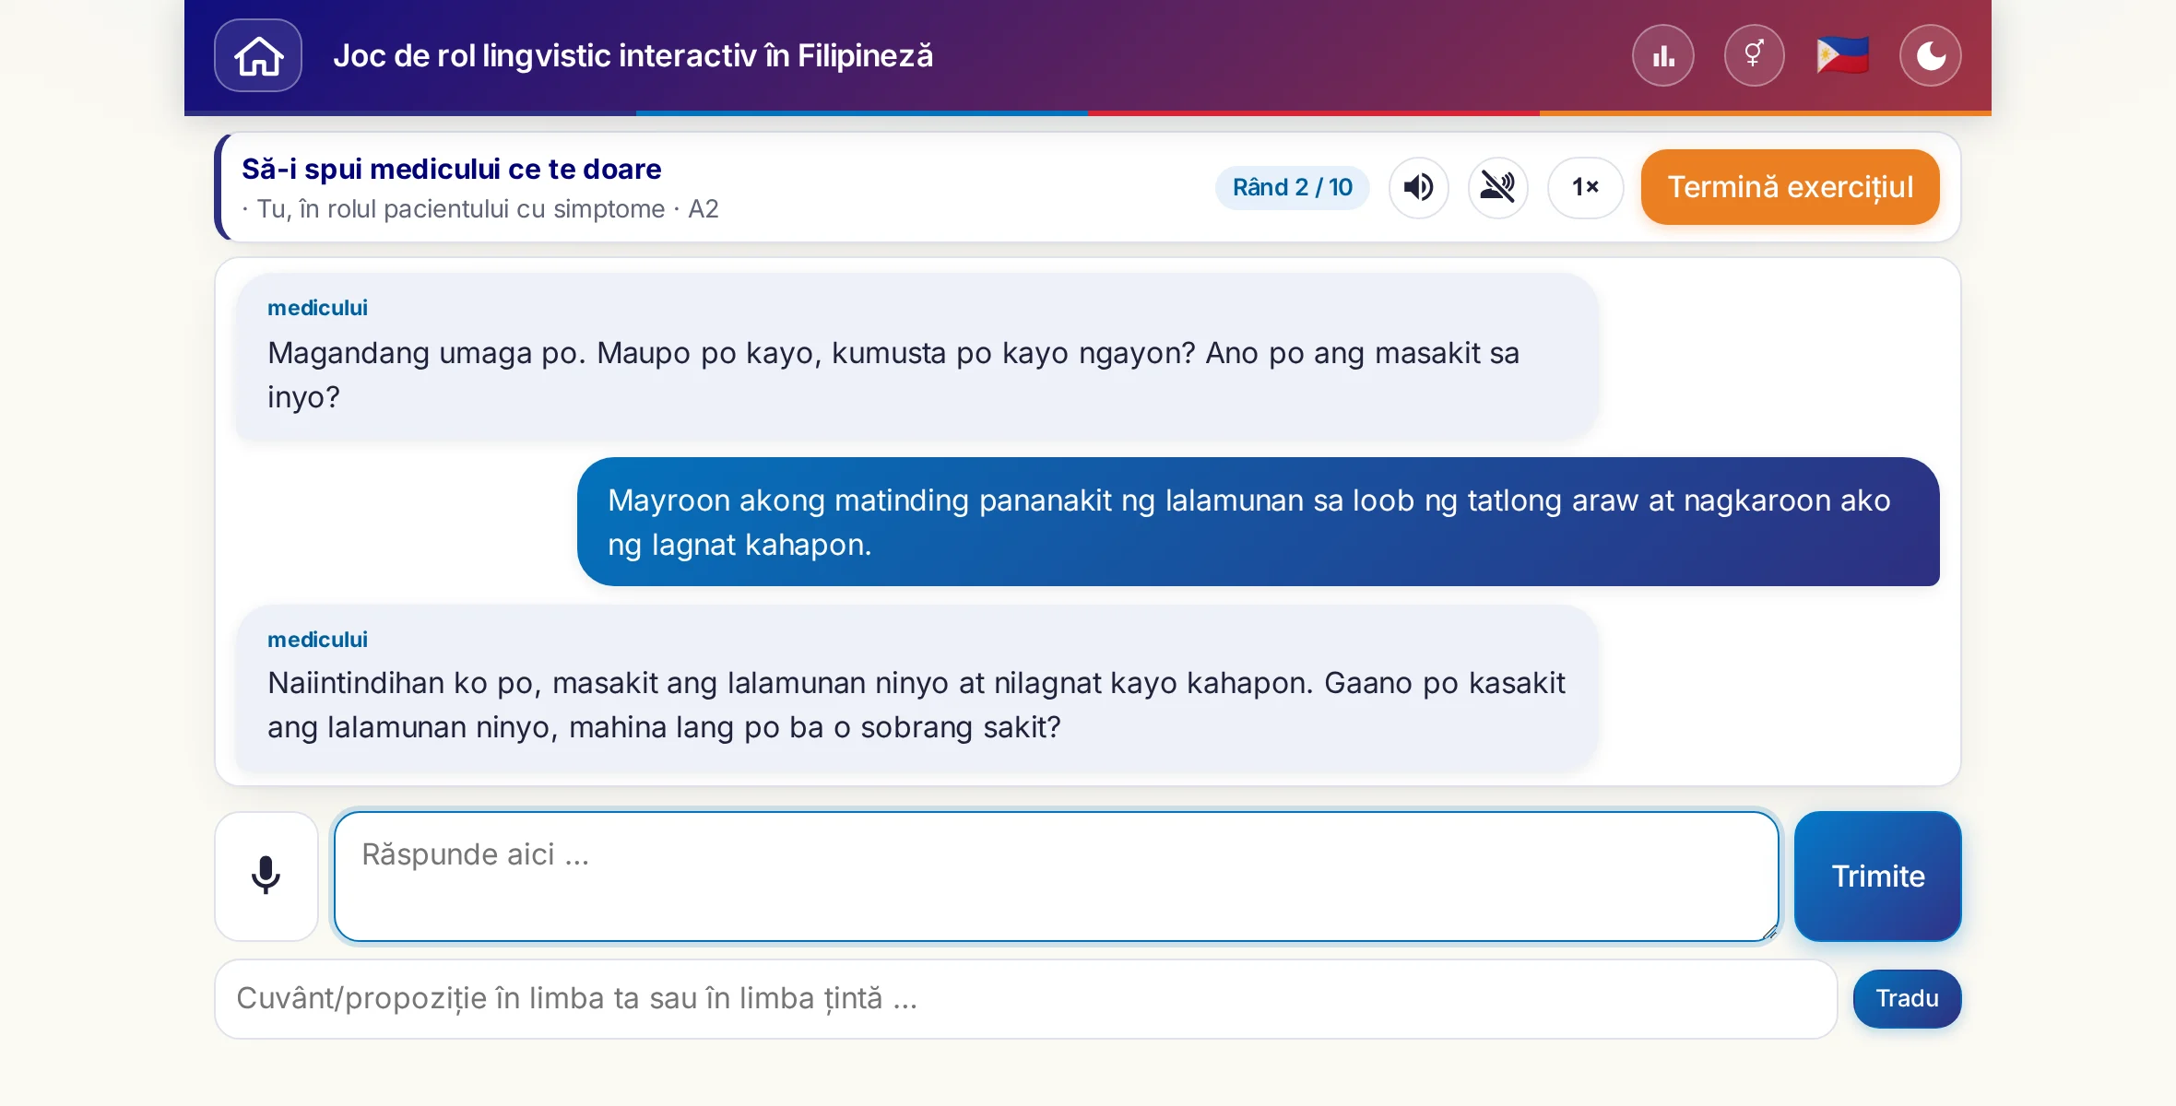The image size is (2176, 1106).
Task: Go to the home screen icon
Action: [x=258, y=55]
